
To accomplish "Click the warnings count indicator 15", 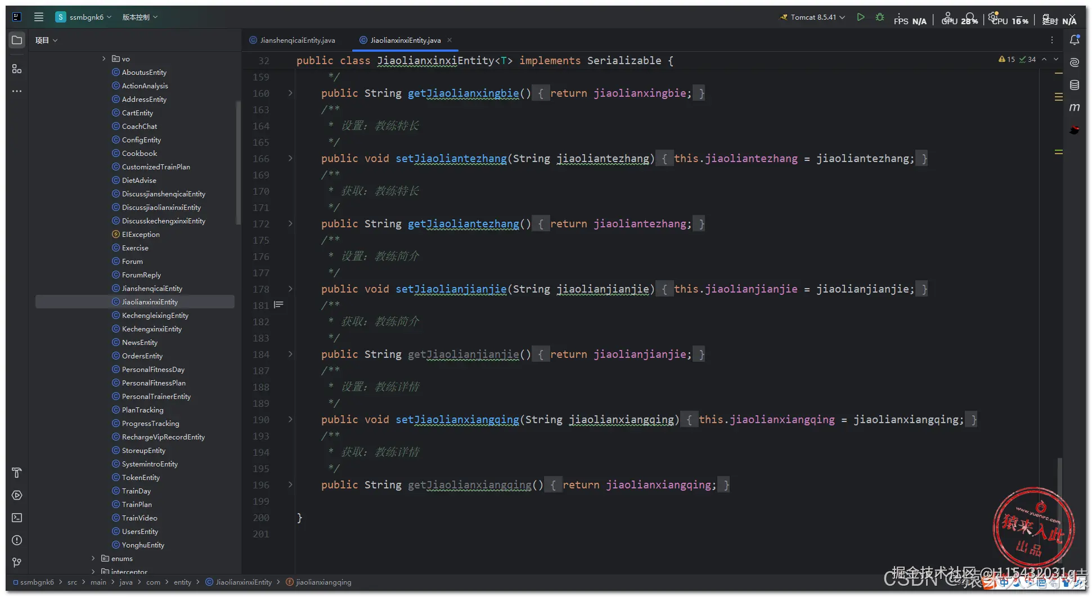I will 1007,59.
